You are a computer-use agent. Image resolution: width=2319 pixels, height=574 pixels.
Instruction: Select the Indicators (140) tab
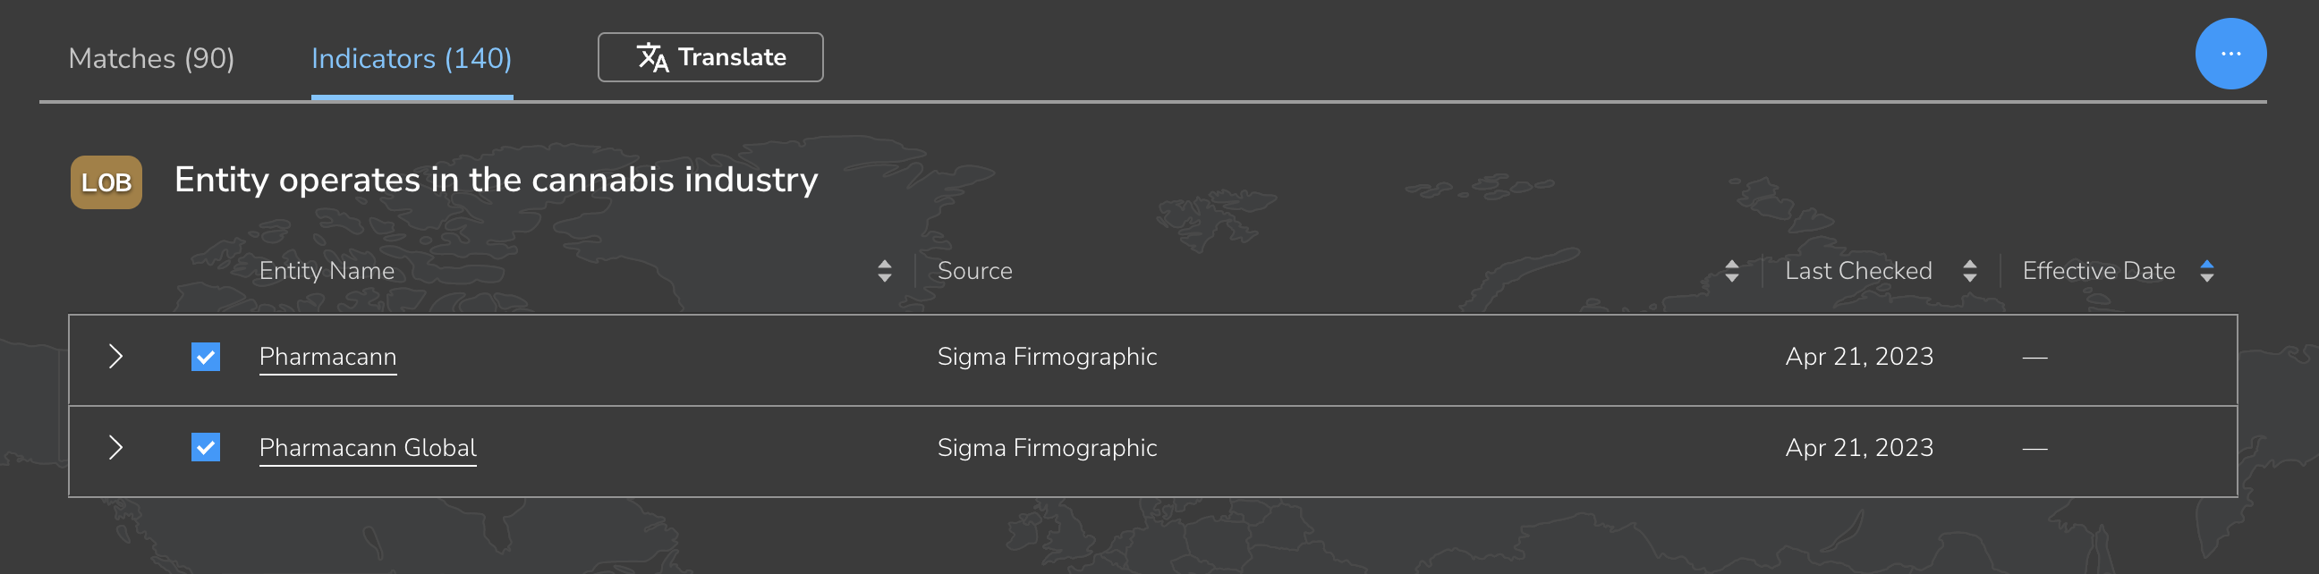(x=412, y=58)
